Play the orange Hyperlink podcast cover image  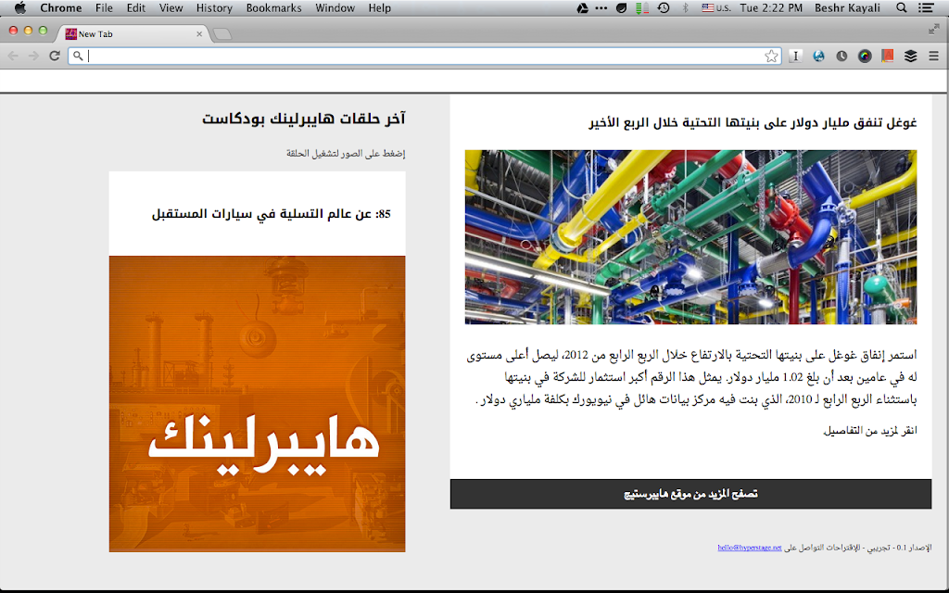(258, 404)
